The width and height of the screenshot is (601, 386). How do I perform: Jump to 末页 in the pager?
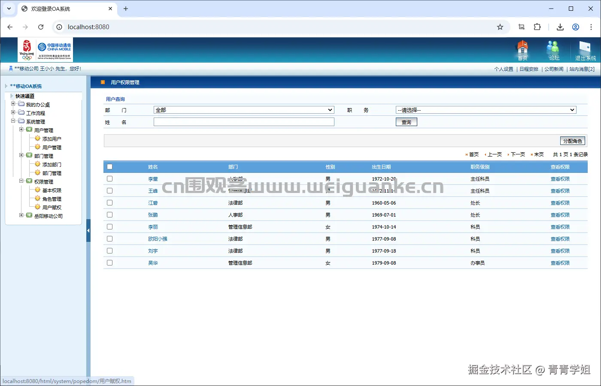539,154
